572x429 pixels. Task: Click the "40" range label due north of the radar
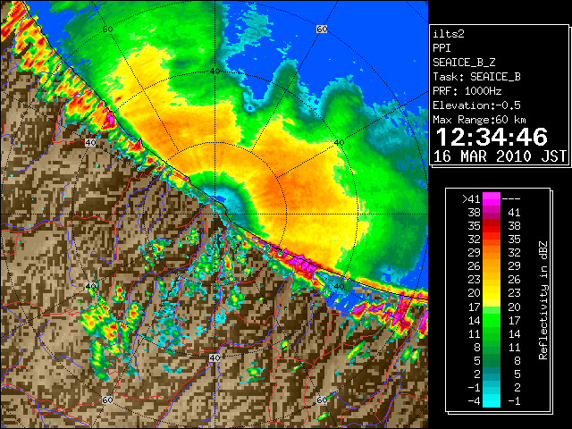pyautogui.click(x=214, y=71)
